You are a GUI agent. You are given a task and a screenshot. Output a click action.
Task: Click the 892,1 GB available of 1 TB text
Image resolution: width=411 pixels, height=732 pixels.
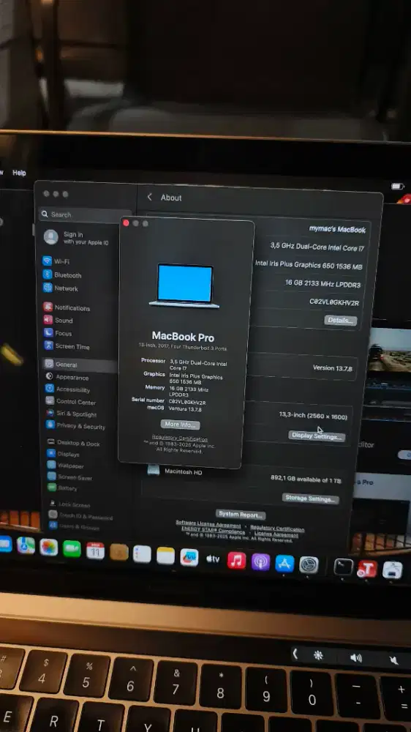pyautogui.click(x=306, y=479)
